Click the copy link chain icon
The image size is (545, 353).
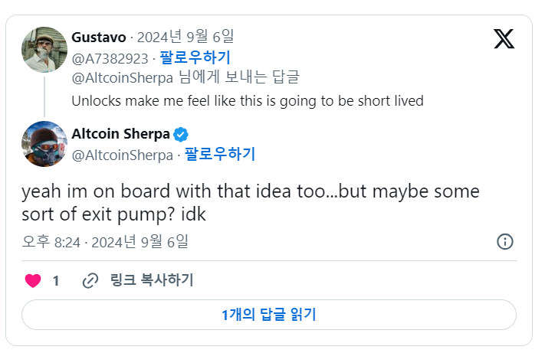click(x=90, y=281)
